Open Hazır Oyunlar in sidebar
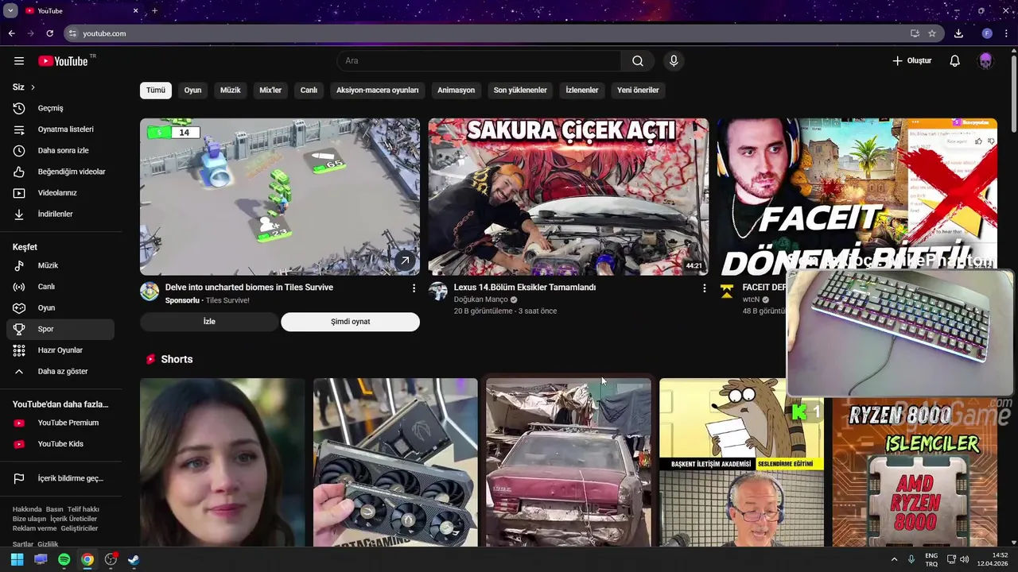 tap(60, 350)
